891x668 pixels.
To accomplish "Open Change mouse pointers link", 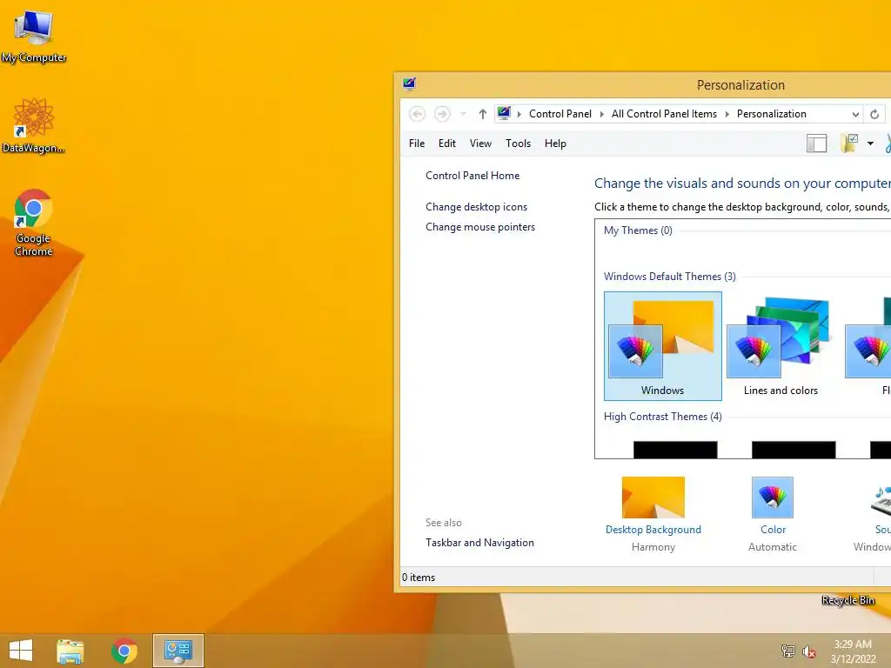I will click(480, 227).
